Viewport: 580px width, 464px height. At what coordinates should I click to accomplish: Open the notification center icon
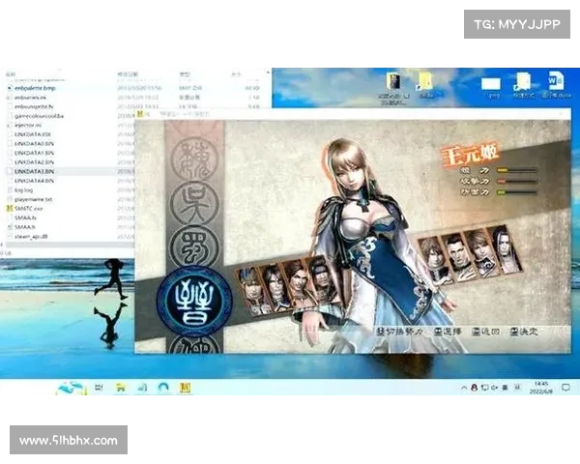pyautogui.click(x=565, y=388)
